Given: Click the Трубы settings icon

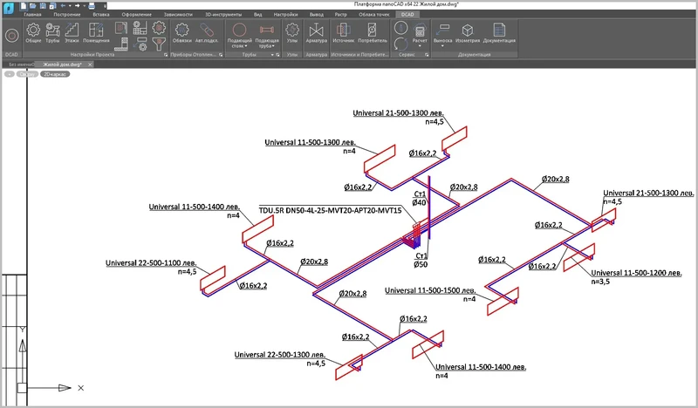Looking at the screenshot, I should pyautogui.click(x=54, y=33).
